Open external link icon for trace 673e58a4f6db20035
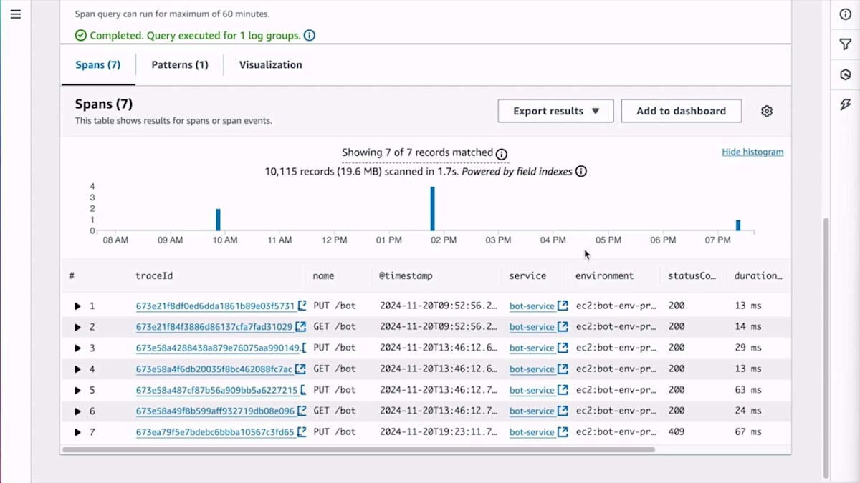Viewport: 860px width, 483px height. pyautogui.click(x=300, y=369)
